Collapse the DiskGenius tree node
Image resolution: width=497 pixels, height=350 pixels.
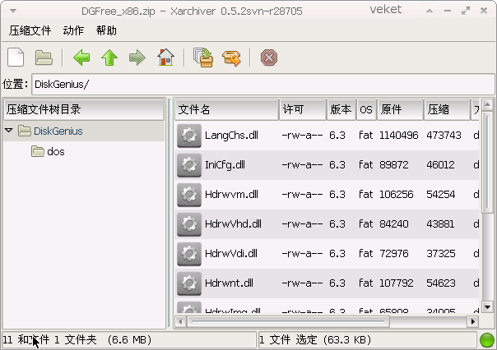coord(9,130)
